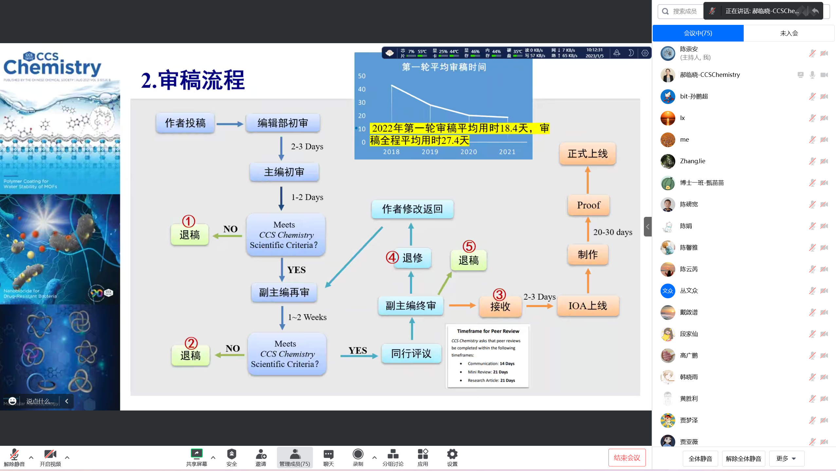Toggle the microphone for bit-孙鹏超

point(812,96)
